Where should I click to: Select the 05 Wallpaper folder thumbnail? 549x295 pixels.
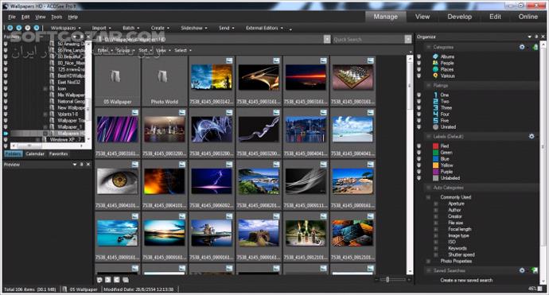tap(118, 81)
